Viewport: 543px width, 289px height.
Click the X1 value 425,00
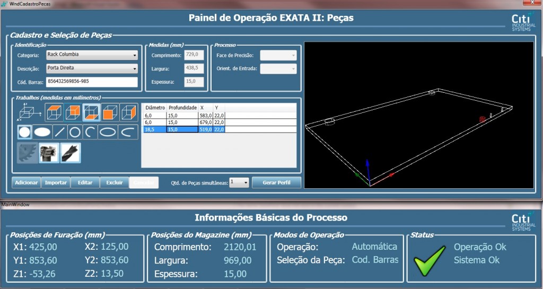pyautogui.click(x=43, y=247)
